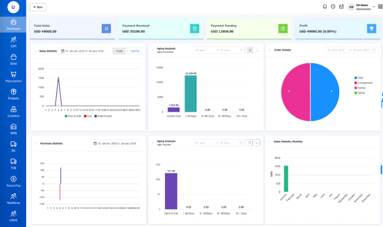
Task: Select the Yearly tab in Sales Statistic
Action: pos(119,51)
